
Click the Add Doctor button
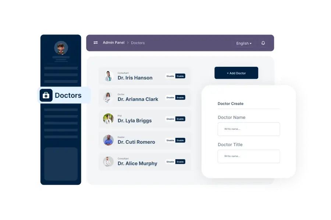(236, 73)
